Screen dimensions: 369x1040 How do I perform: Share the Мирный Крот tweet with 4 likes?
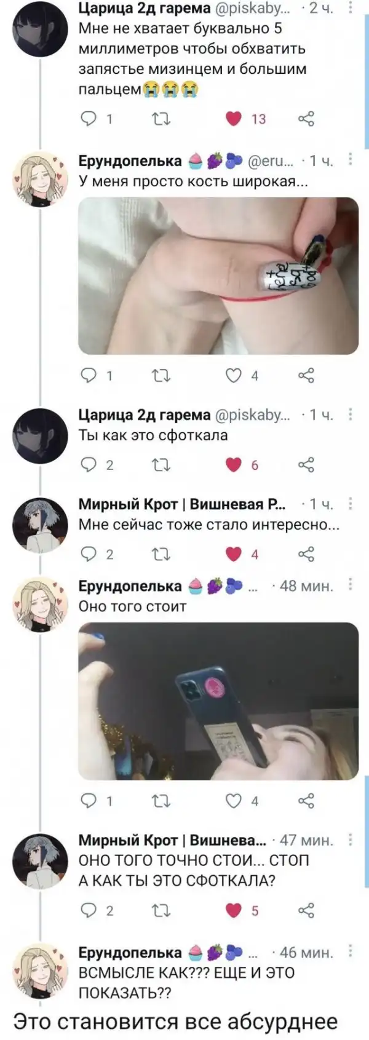click(x=306, y=555)
